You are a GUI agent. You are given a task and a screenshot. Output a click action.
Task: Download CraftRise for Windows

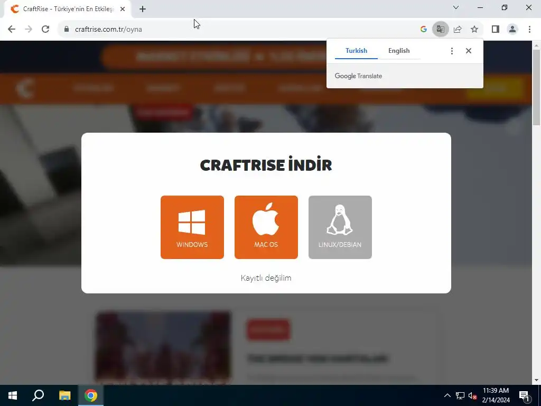pyautogui.click(x=192, y=227)
